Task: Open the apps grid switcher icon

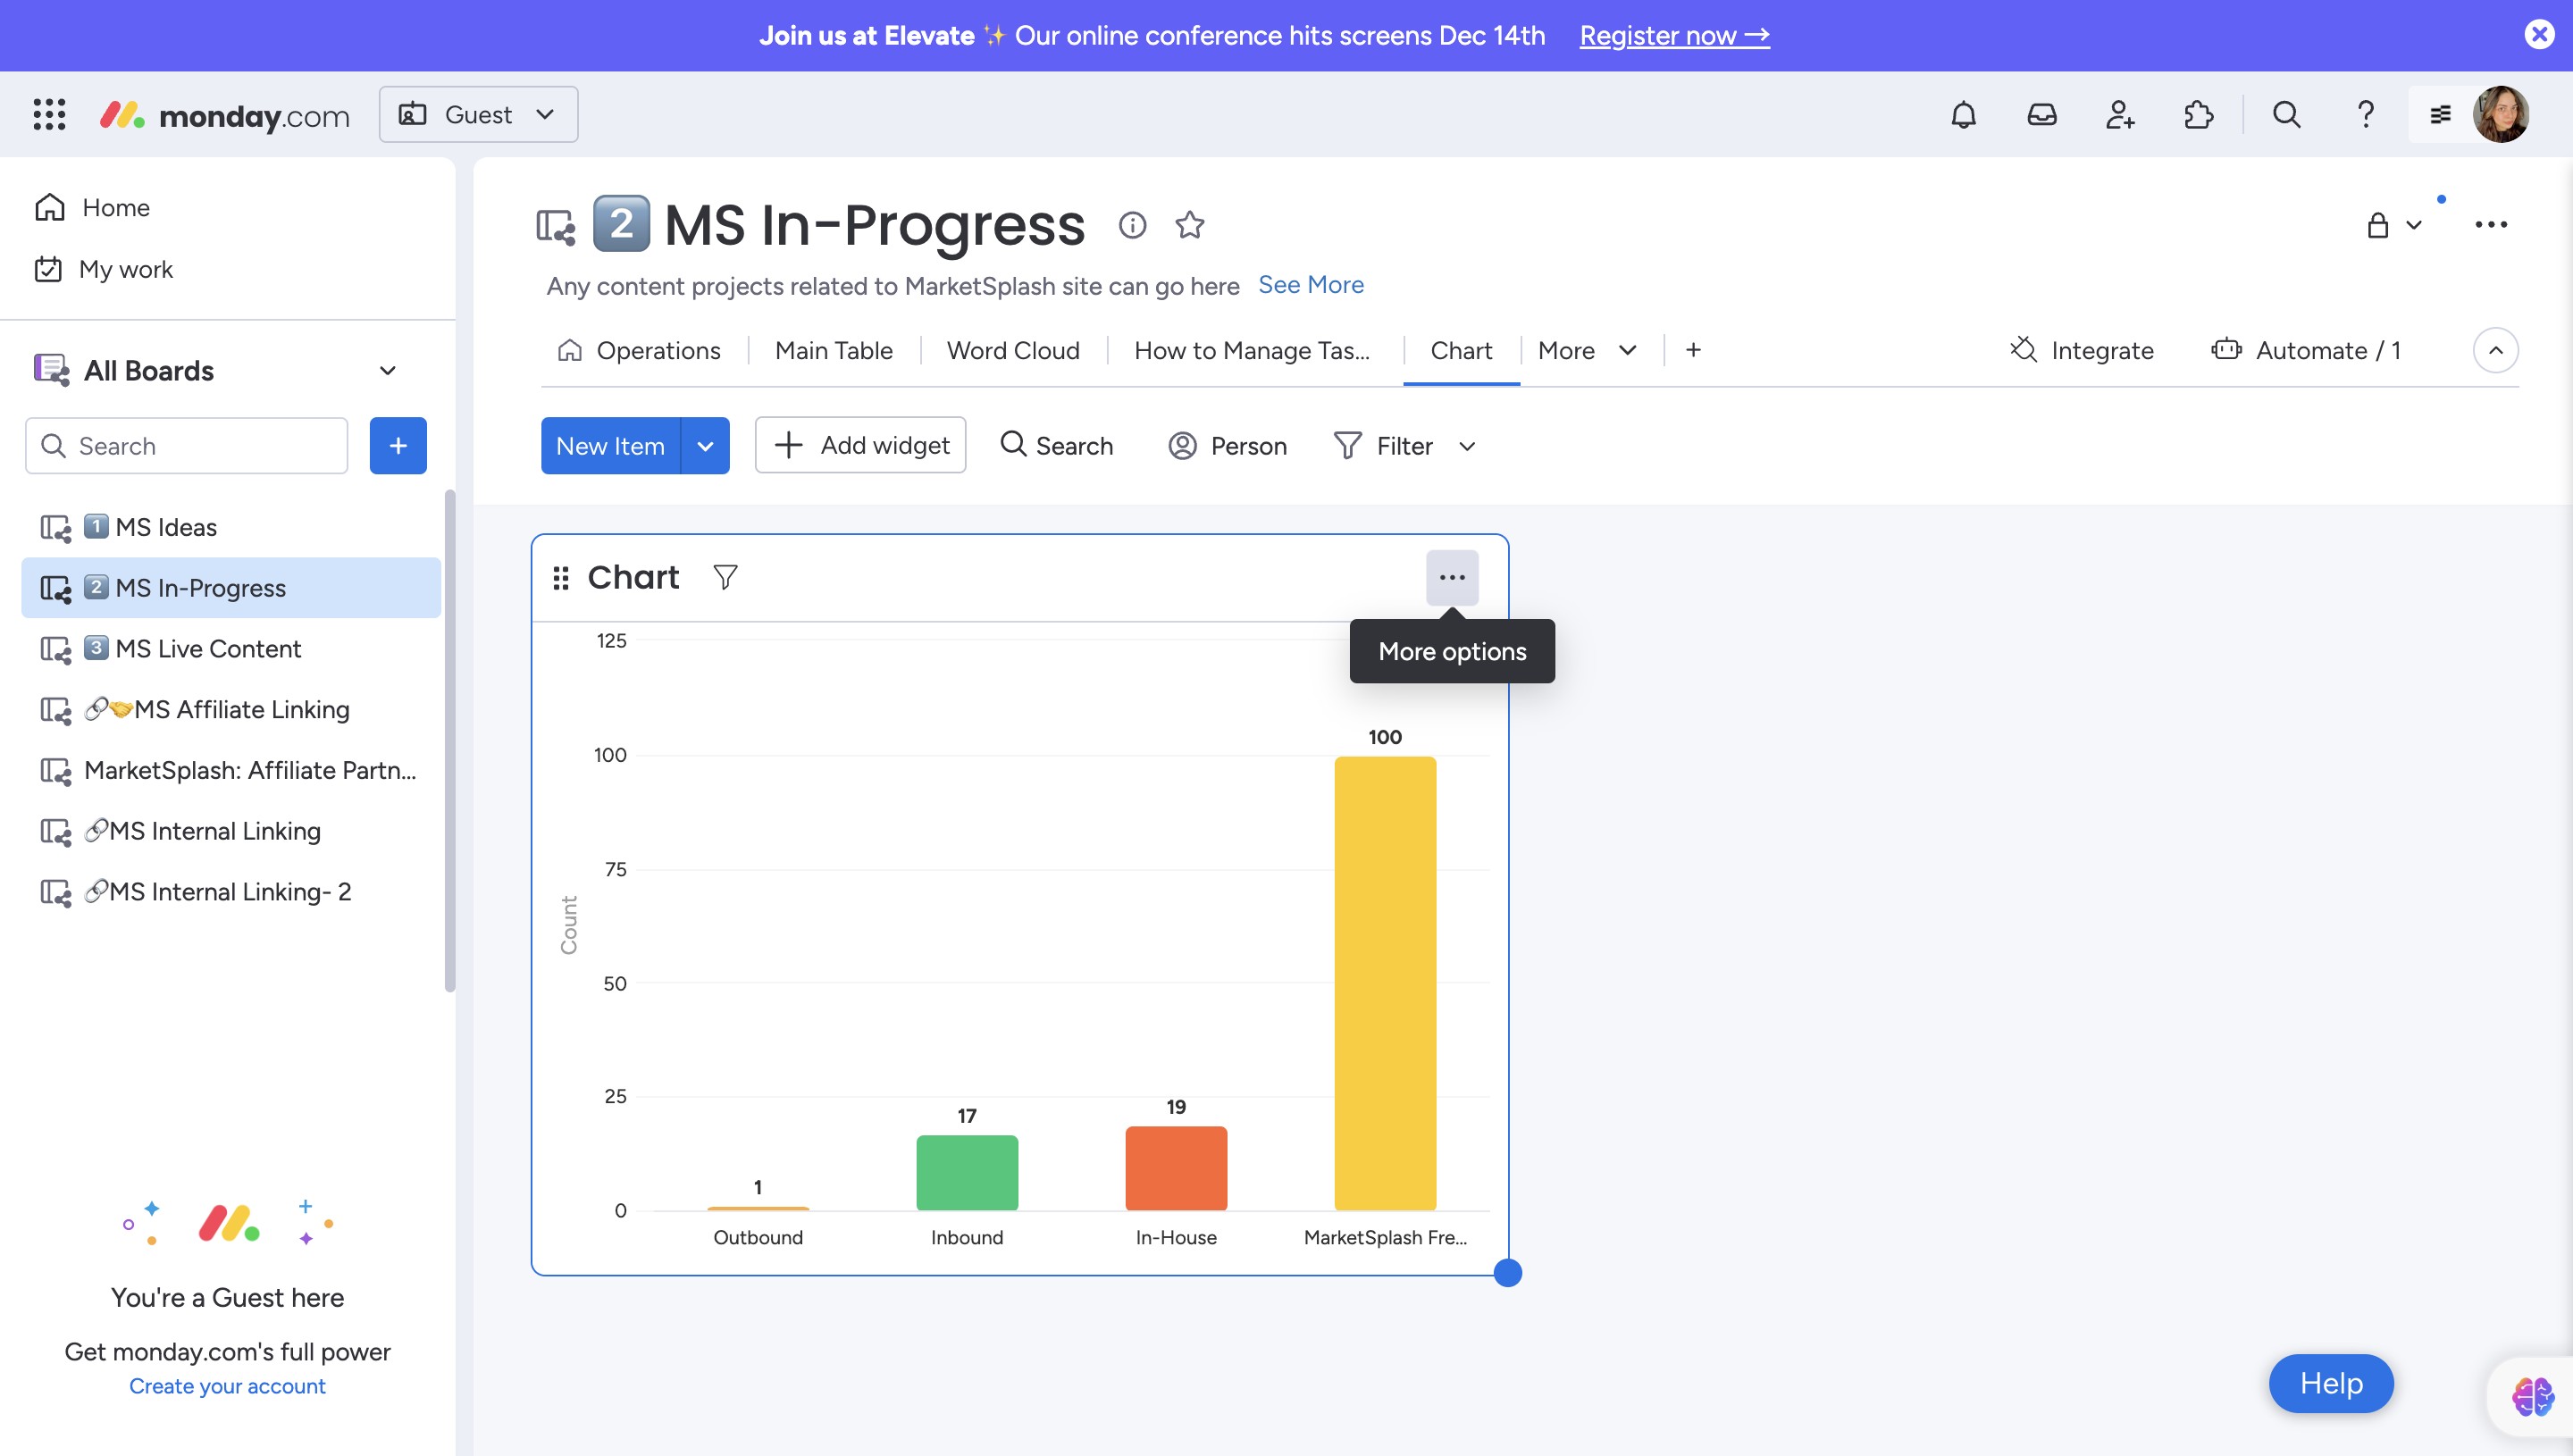Action: pos(49,114)
